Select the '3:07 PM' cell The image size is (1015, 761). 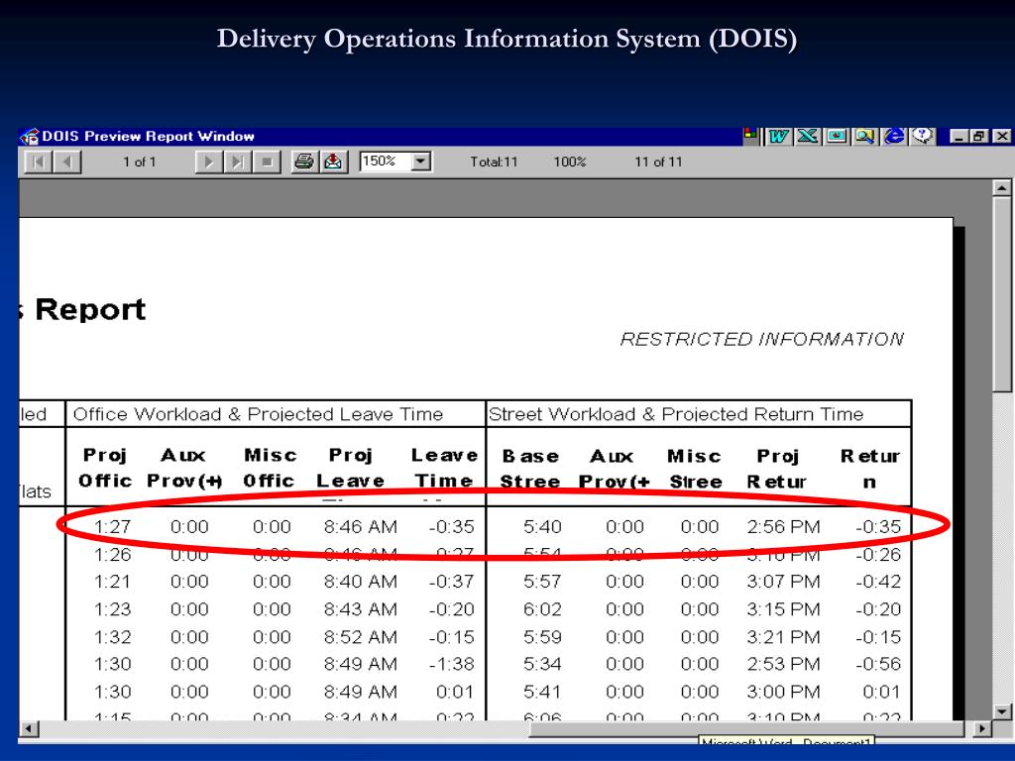point(783,582)
